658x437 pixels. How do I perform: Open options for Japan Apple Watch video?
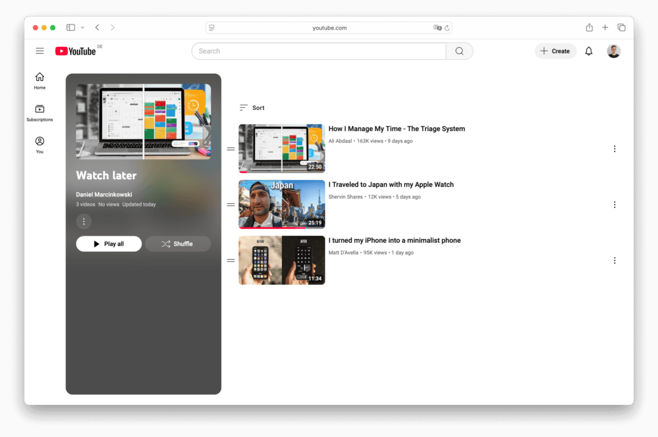[x=614, y=204]
